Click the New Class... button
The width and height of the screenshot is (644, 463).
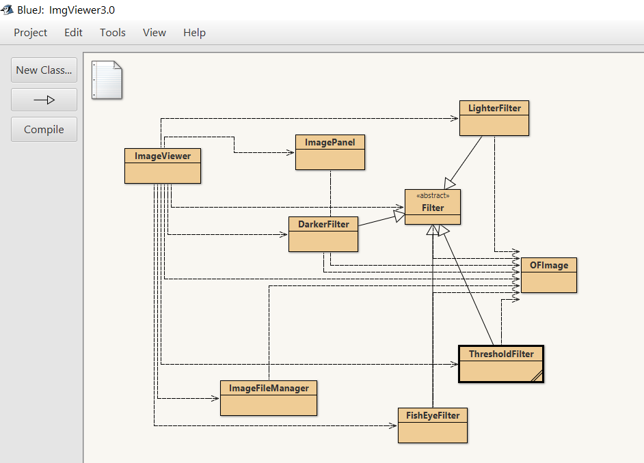(x=44, y=70)
